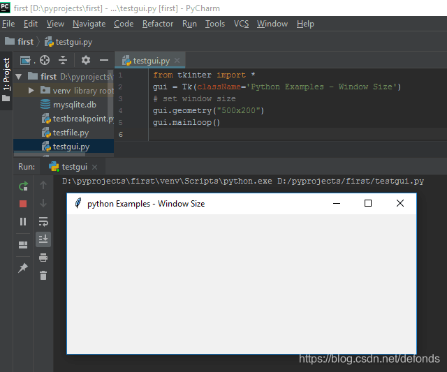Close the testgui Run tab

tap(95, 167)
